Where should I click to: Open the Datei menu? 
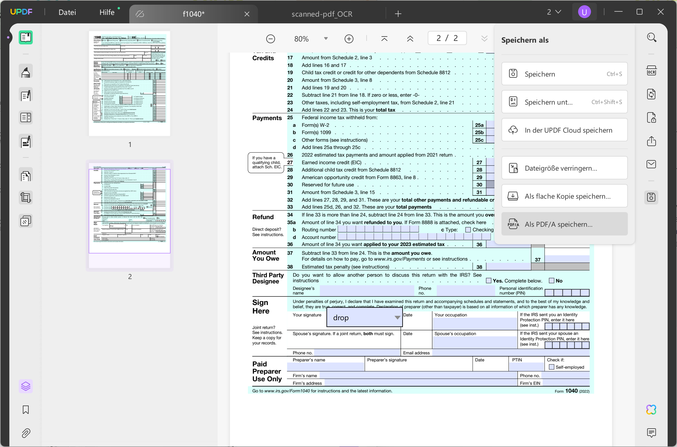pyautogui.click(x=67, y=12)
